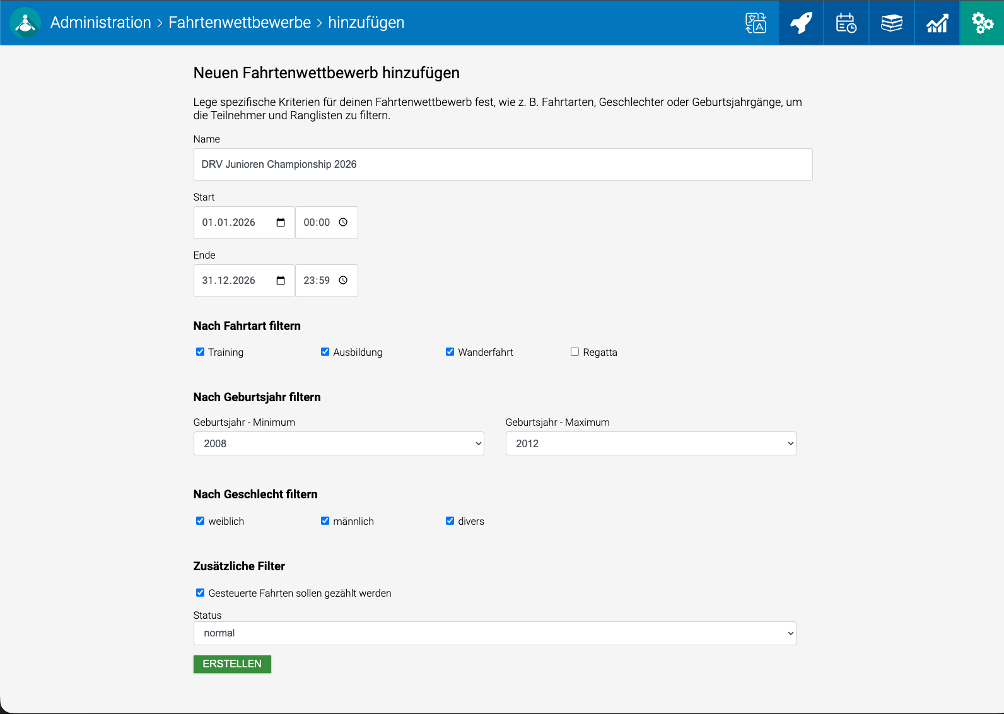Click the stacked books icon

(892, 23)
